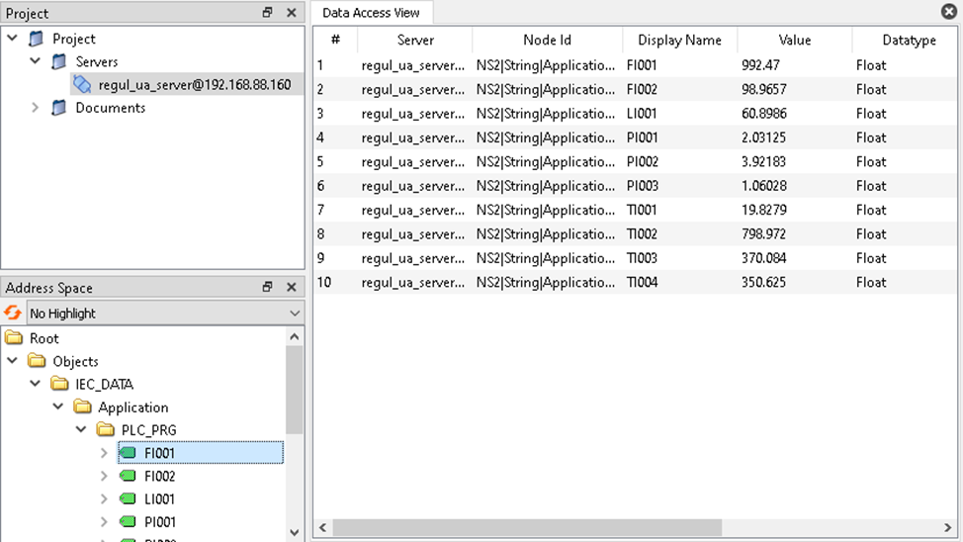Viewport: 963px width, 542px height.
Task: Select the value 2.03125 for PI001
Action: [763, 137]
